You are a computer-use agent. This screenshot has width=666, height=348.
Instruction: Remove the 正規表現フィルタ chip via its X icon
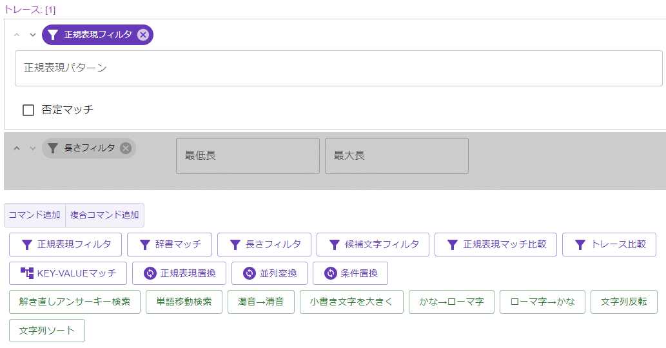point(143,35)
